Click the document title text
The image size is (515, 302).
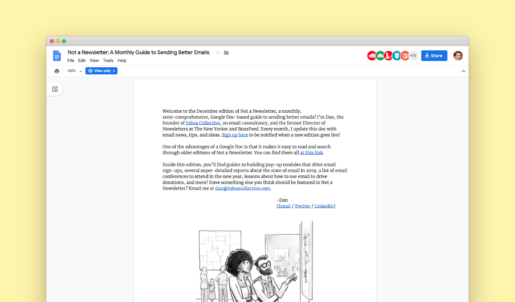tap(138, 52)
